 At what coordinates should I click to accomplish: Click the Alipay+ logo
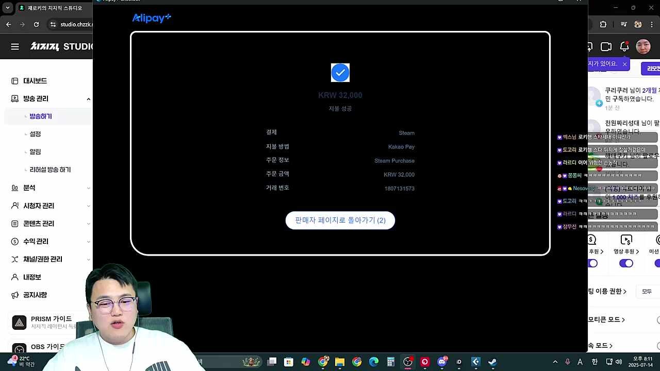click(152, 18)
